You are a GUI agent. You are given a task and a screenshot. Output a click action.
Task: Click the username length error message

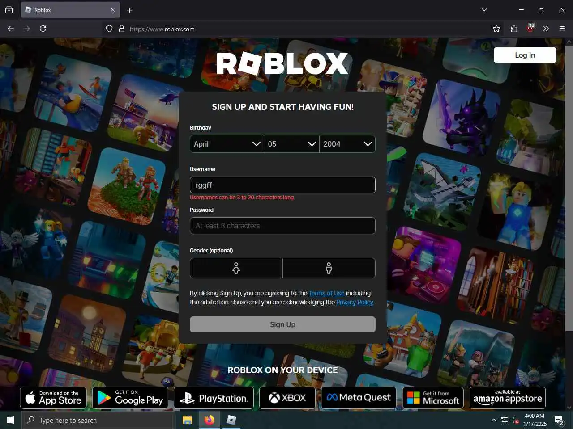242,197
